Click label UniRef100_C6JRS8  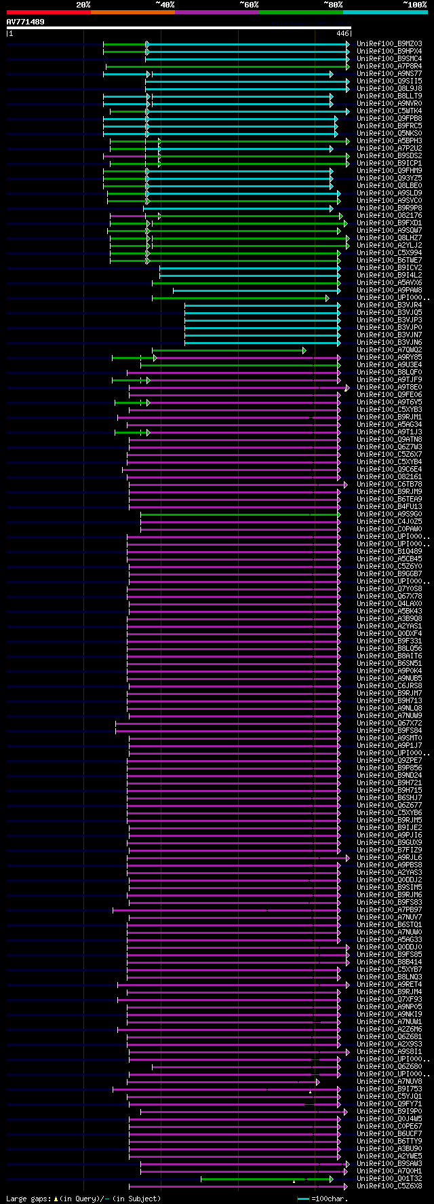pos(389,686)
